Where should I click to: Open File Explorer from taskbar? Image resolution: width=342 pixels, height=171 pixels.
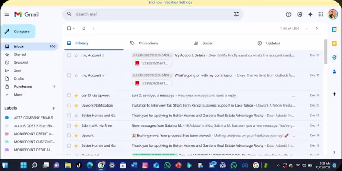coord(68,165)
